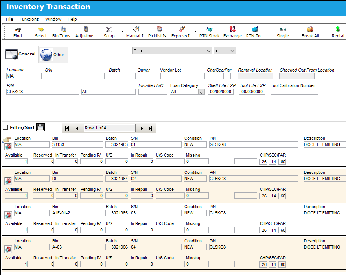Image resolution: width=346 pixels, height=275 pixels.
Task: Click the Bin field showing 33133
Action: click(x=77, y=144)
